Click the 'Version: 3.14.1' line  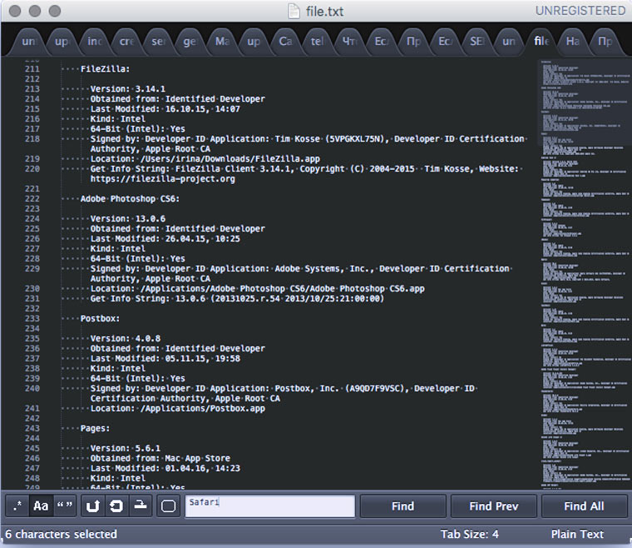click(x=128, y=89)
